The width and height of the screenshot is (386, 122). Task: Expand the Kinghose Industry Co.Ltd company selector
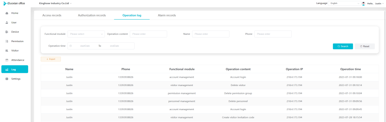[x=55, y=3]
